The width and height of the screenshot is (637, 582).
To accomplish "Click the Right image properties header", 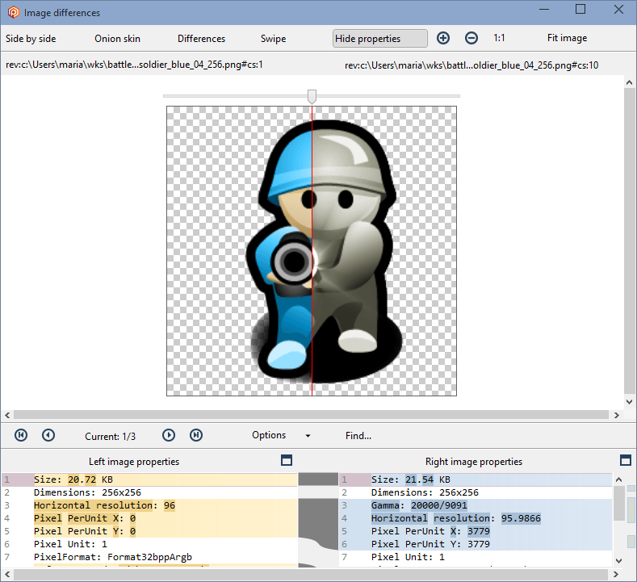I will [x=474, y=462].
